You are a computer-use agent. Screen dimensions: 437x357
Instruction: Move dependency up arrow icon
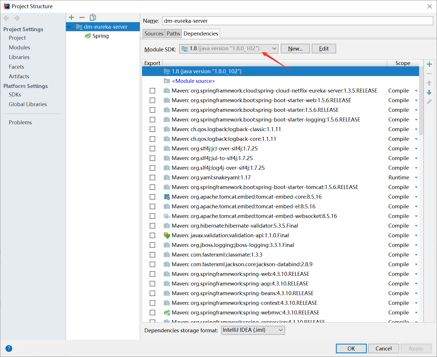click(x=429, y=83)
